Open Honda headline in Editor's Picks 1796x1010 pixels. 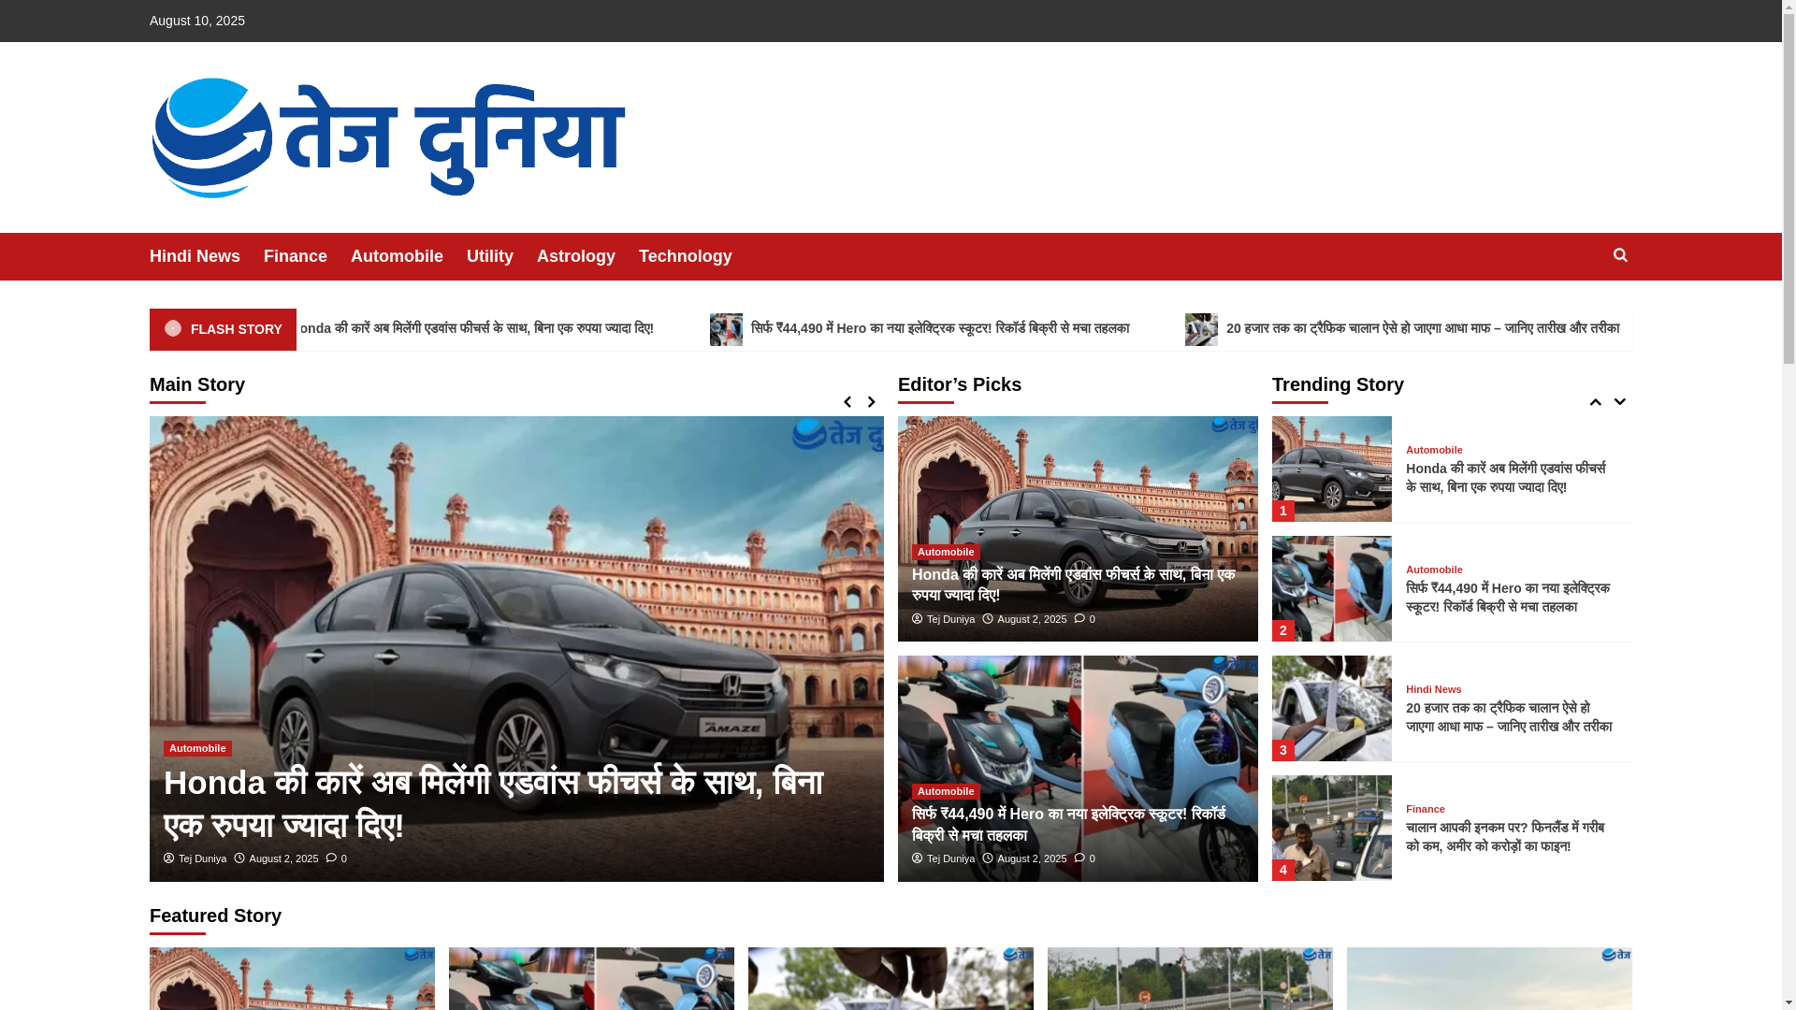coord(1073,584)
